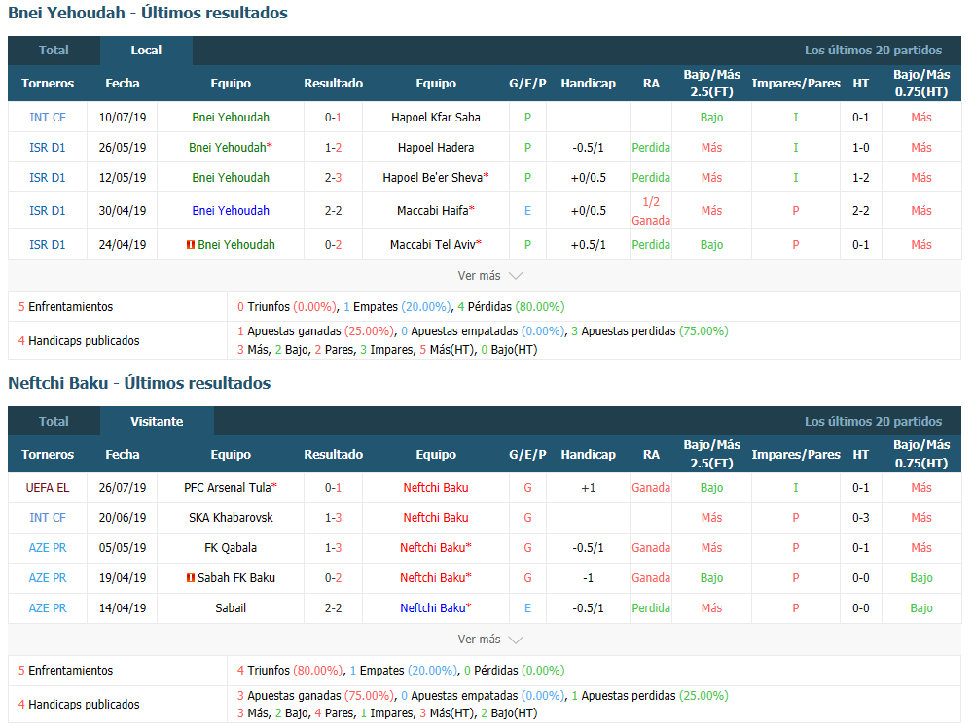Screen dimensions: 974x727
Task: Click blue Bnei Yehoudah in 30/04/19 row
Action: pyautogui.click(x=231, y=211)
